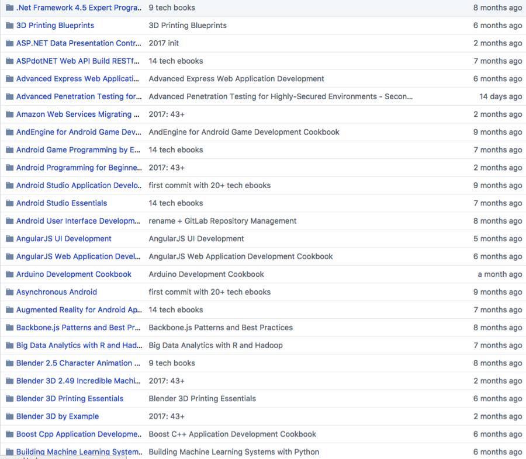Click folder icon for Blender 3D Printing Essentials
Image resolution: width=526 pixels, height=459 pixels.
[x=10, y=399]
